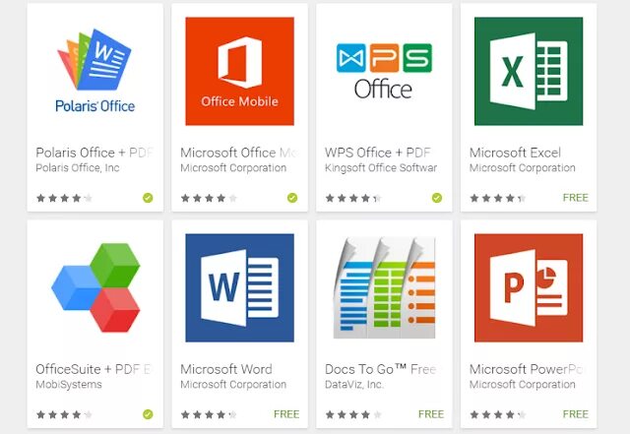Open Kingsoft Office Software developer link
This screenshot has width=630, height=434.
pos(381,167)
